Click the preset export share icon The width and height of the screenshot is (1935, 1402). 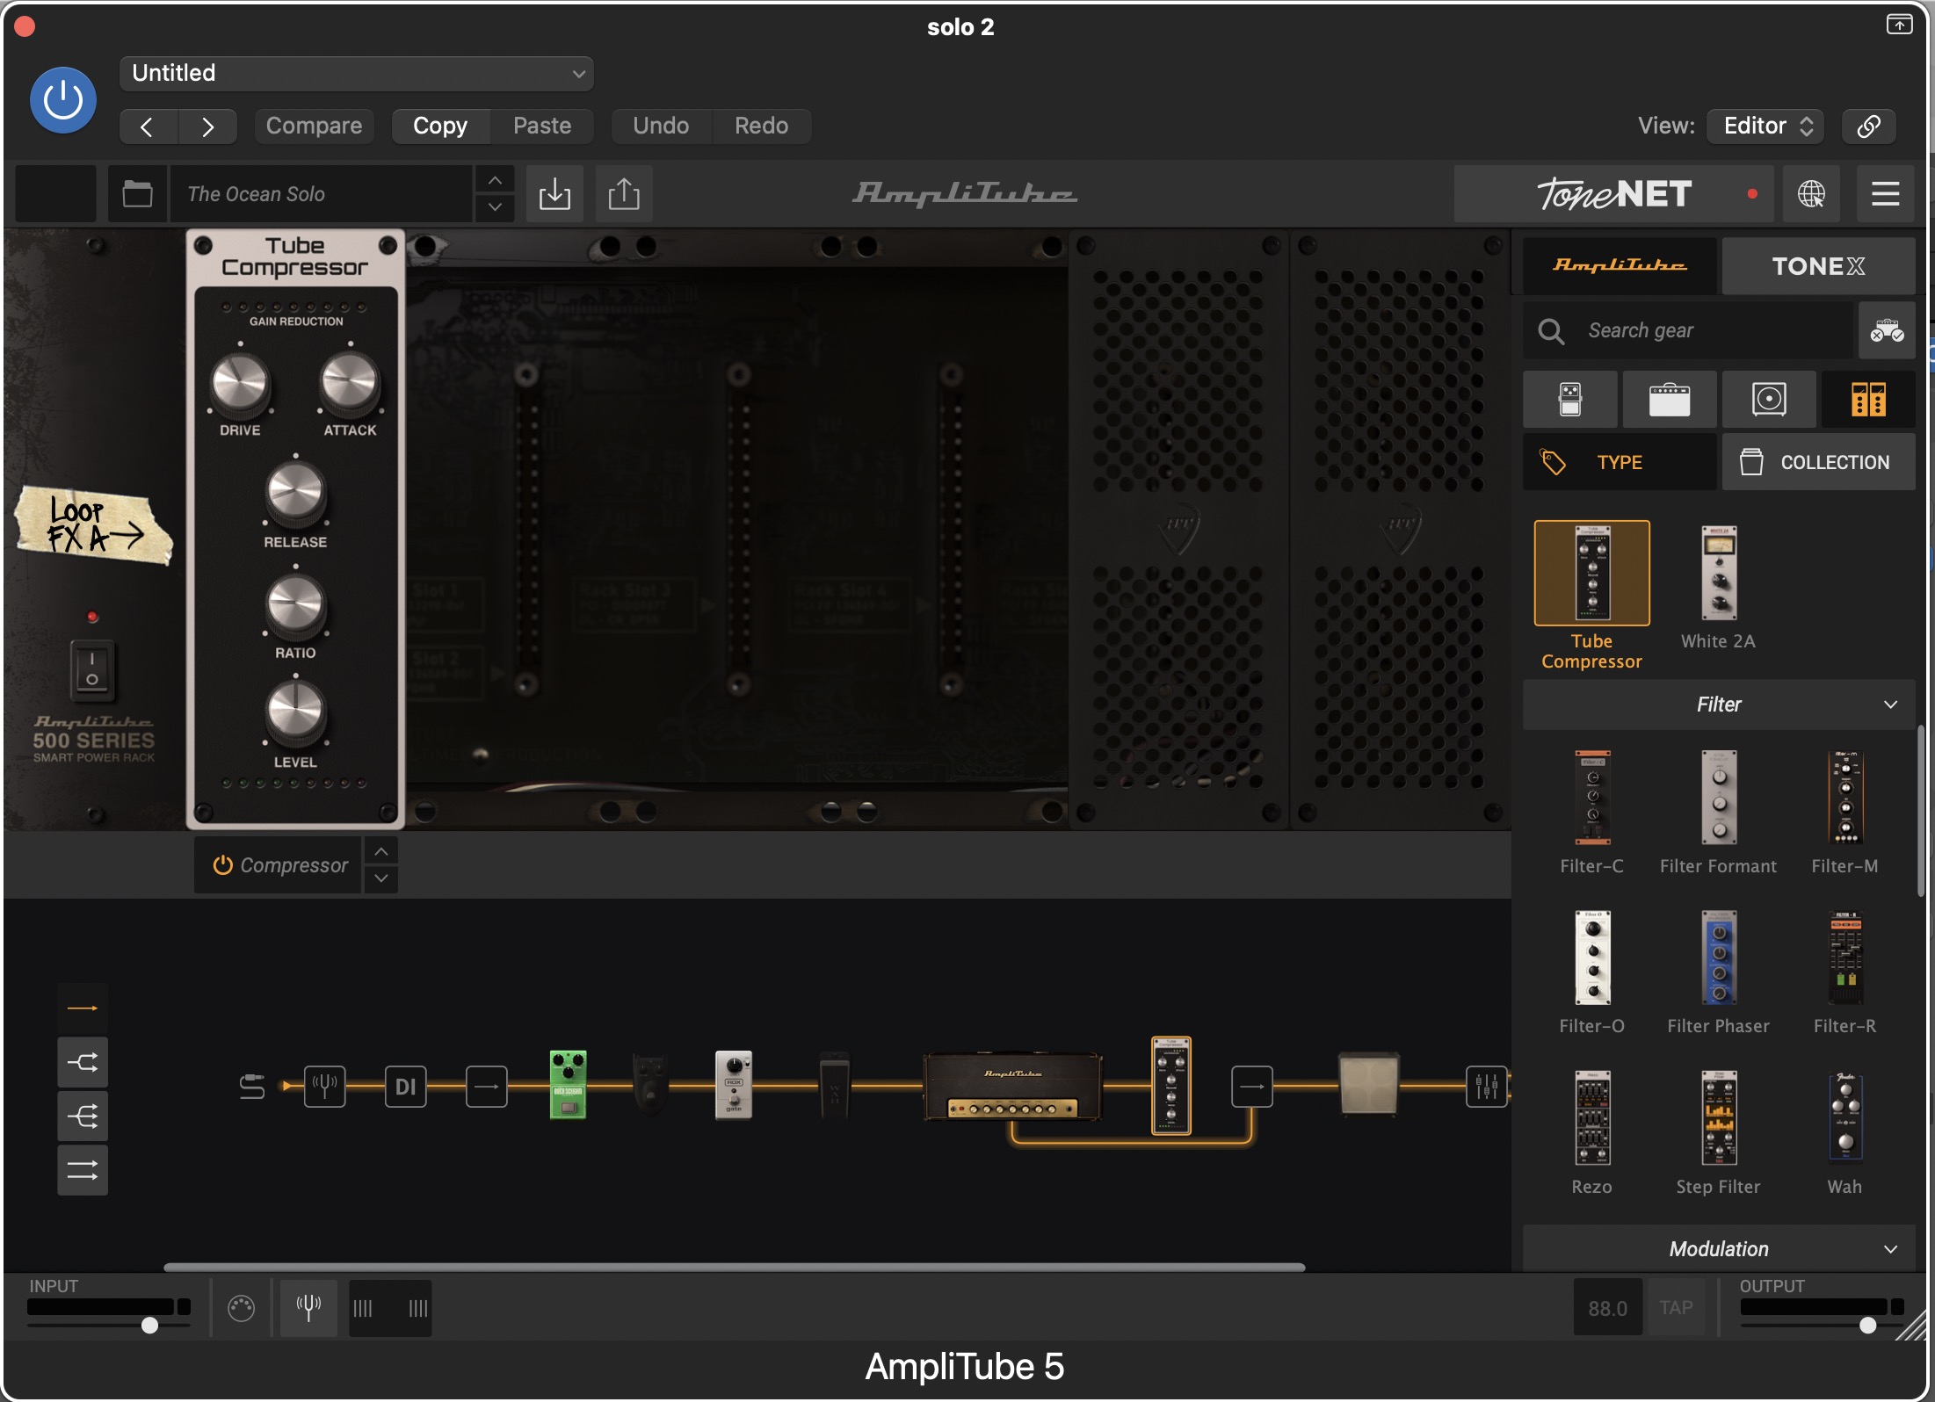(x=624, y=193)
